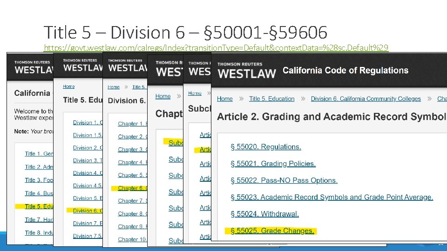The height and width of the screenshot is (251, 447).
Task: Open highlighted Article link in Subchapter window
Action: (x=205, y=150)
